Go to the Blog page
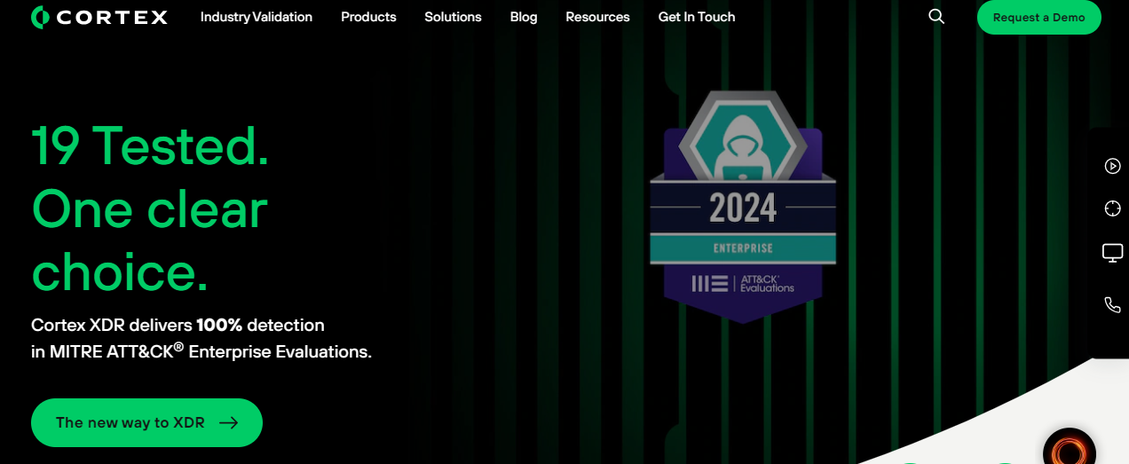 tap(524, 17)
